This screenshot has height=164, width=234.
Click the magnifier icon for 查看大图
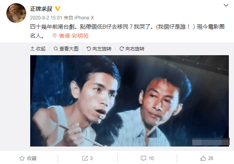coord(56,49)
